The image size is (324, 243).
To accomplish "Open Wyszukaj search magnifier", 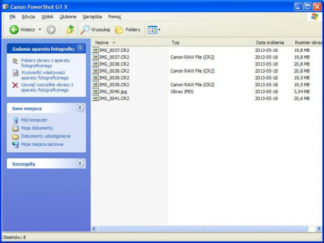I will point(85,30).
